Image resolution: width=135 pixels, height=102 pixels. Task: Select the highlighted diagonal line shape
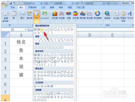coord(42,29)
